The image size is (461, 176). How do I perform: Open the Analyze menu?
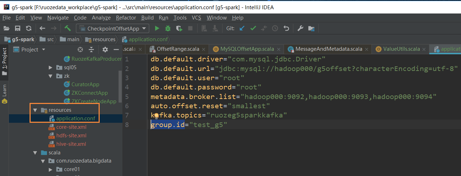point(101,18)
